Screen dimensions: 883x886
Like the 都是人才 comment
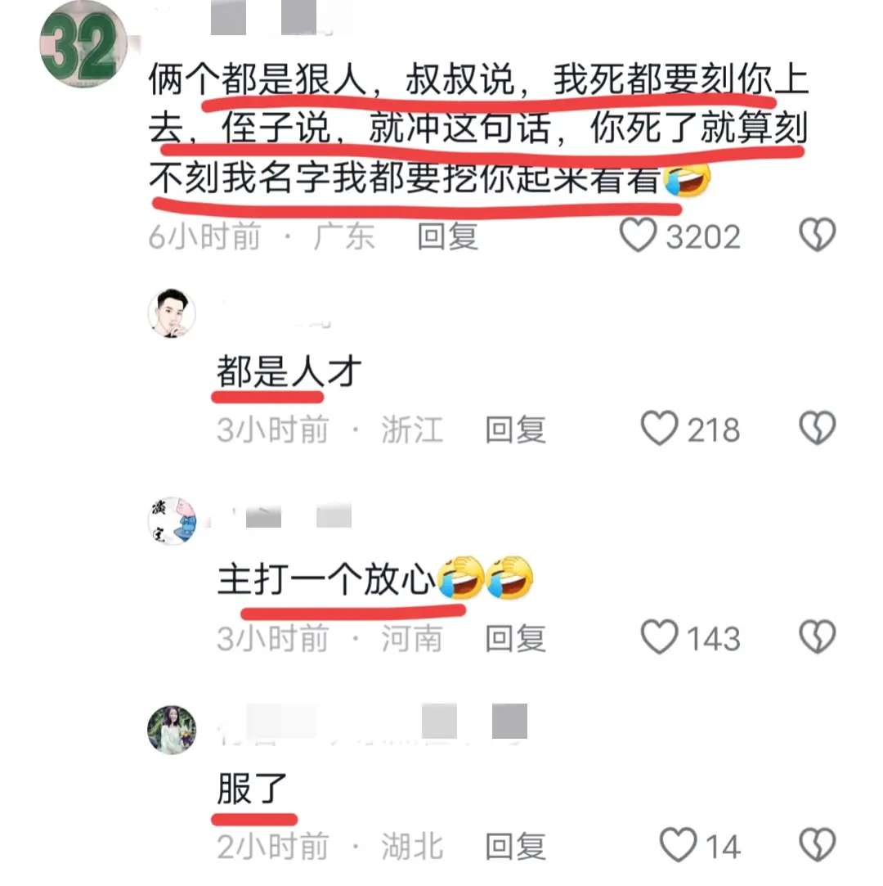tap(659, 429)
